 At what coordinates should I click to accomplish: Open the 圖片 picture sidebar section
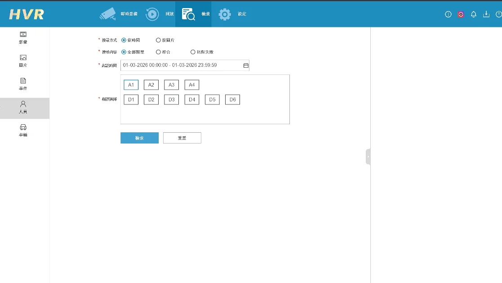pyautogui.click(x=23, y=58)
